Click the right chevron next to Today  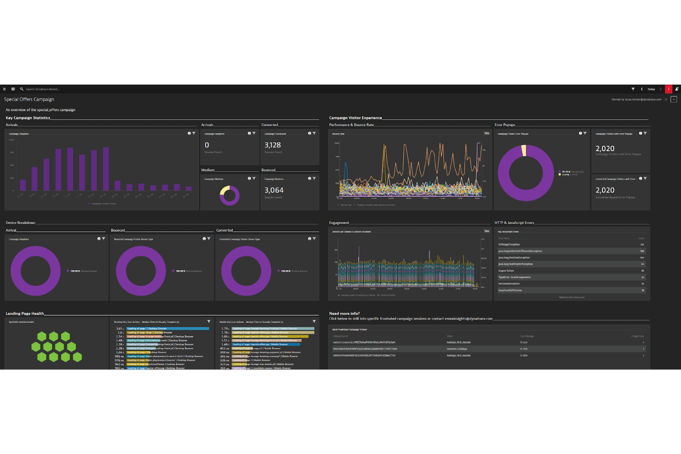point(660,89)
